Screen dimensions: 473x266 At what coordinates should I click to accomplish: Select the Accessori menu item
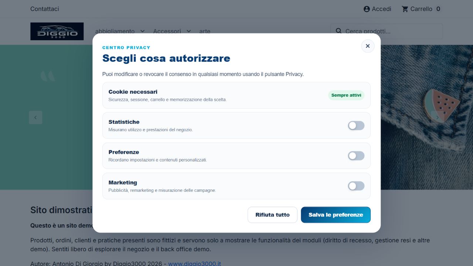167,31
